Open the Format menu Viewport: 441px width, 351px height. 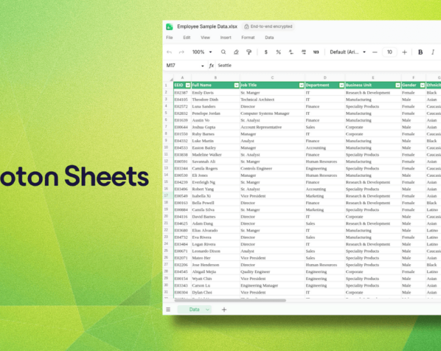pos(248,38)
